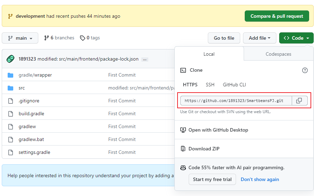This screenshot has width=314, height=196.
Task: Click the Go to file button
Action: [224, 38]
